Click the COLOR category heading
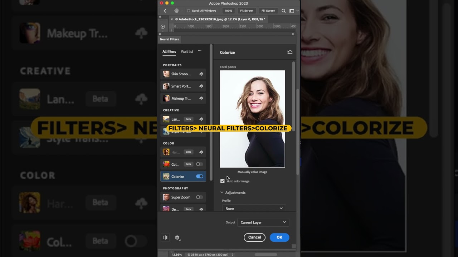The height and width of the screenshot is (257, 458). 169,143
